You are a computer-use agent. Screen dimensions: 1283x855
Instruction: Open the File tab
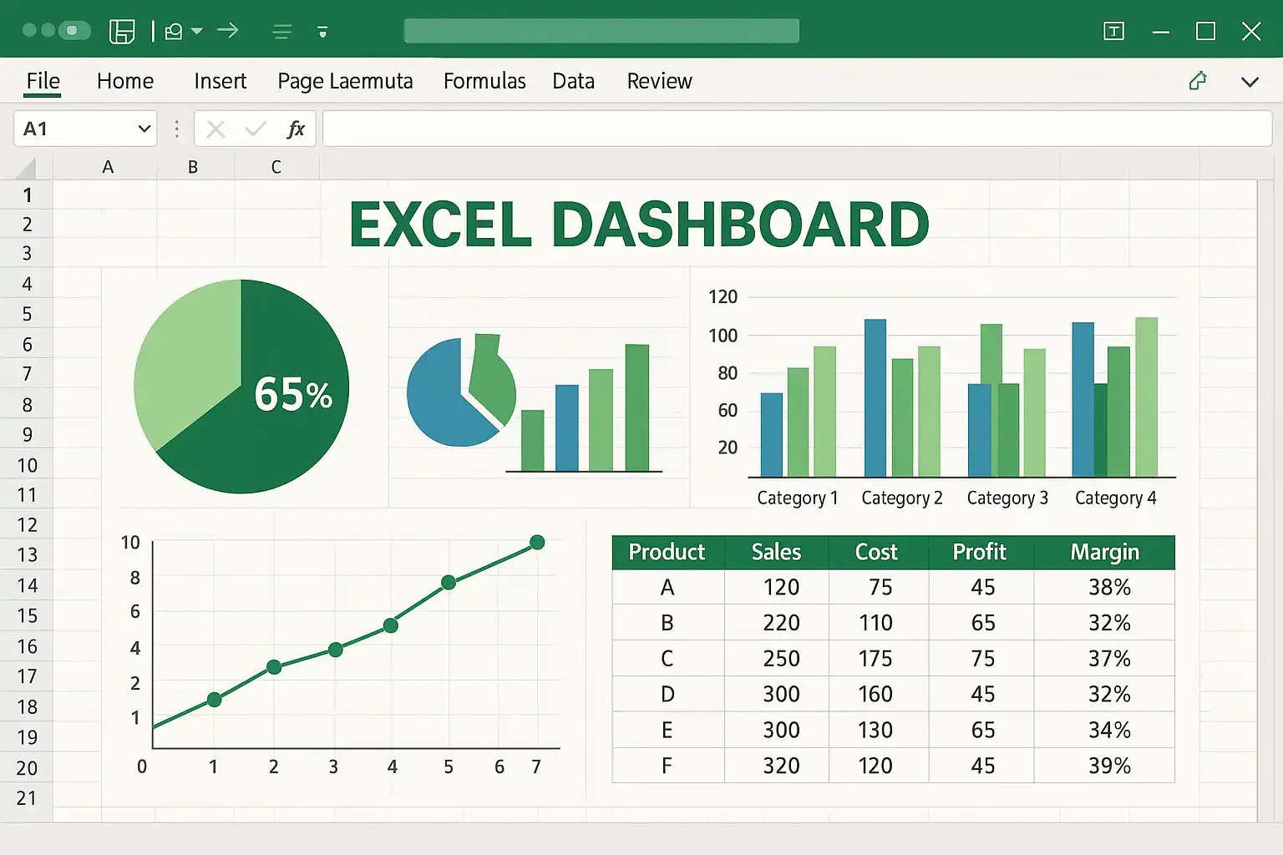(43, 81)
